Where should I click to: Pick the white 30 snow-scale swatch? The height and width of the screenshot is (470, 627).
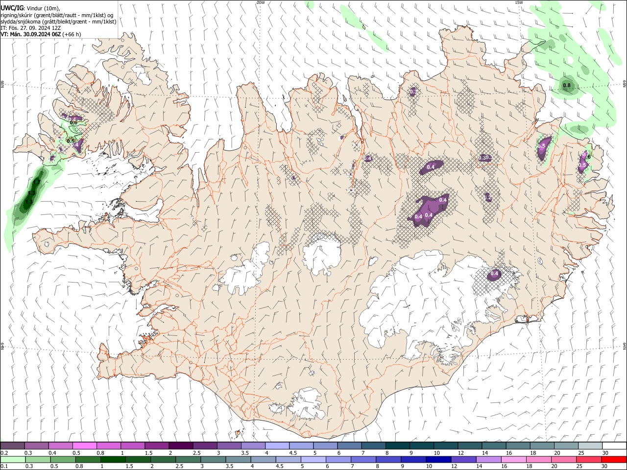614,446
